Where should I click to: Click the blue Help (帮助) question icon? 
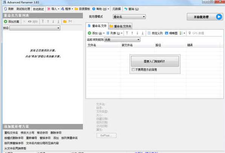(94, 9)
